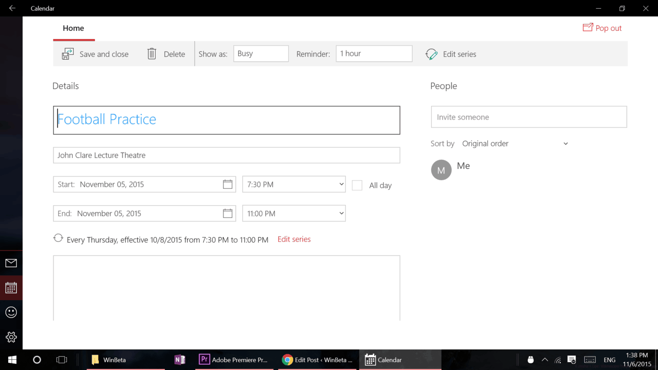Open OneNote from the taskbar

[x=179, y=360]
